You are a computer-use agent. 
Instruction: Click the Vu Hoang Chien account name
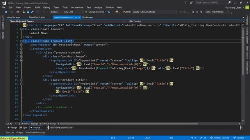click(233, 8)
